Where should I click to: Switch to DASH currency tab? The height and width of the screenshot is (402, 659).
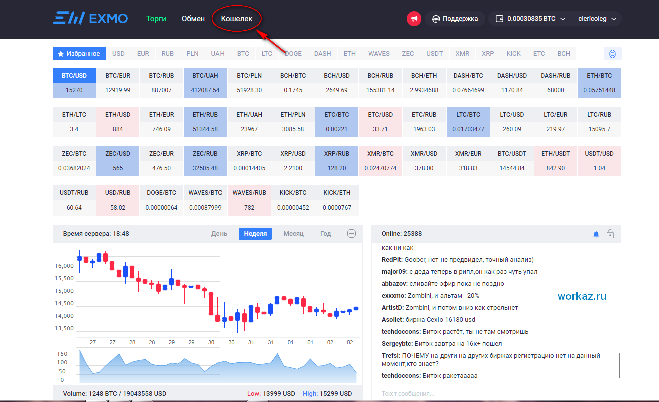point(323,54)
